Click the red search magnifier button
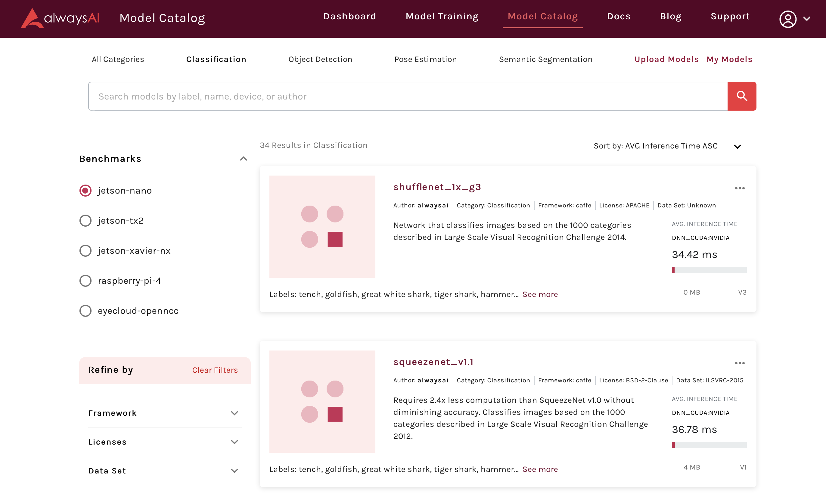This screenshot has height=499, width=826. pos(741,96)
